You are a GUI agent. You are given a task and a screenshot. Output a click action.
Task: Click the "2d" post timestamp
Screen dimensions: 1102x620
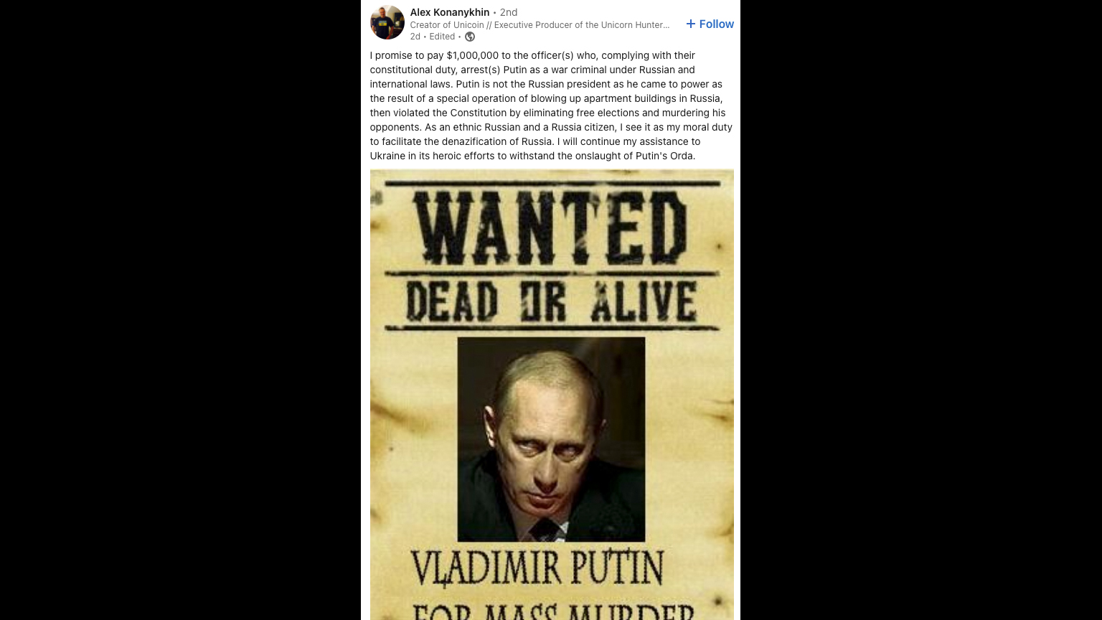click(x=415, y=37)
